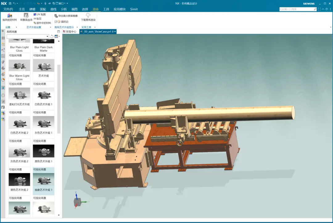Switch to the 发现中心 tab
This screenshot has height=223, width=333.
[x=70, y=31]
